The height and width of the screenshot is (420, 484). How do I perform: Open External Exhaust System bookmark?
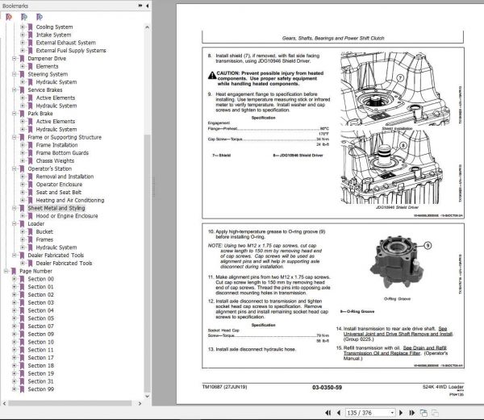click(66, 43)
